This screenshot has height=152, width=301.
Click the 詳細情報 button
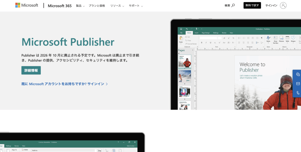click(x=31, y=70)
